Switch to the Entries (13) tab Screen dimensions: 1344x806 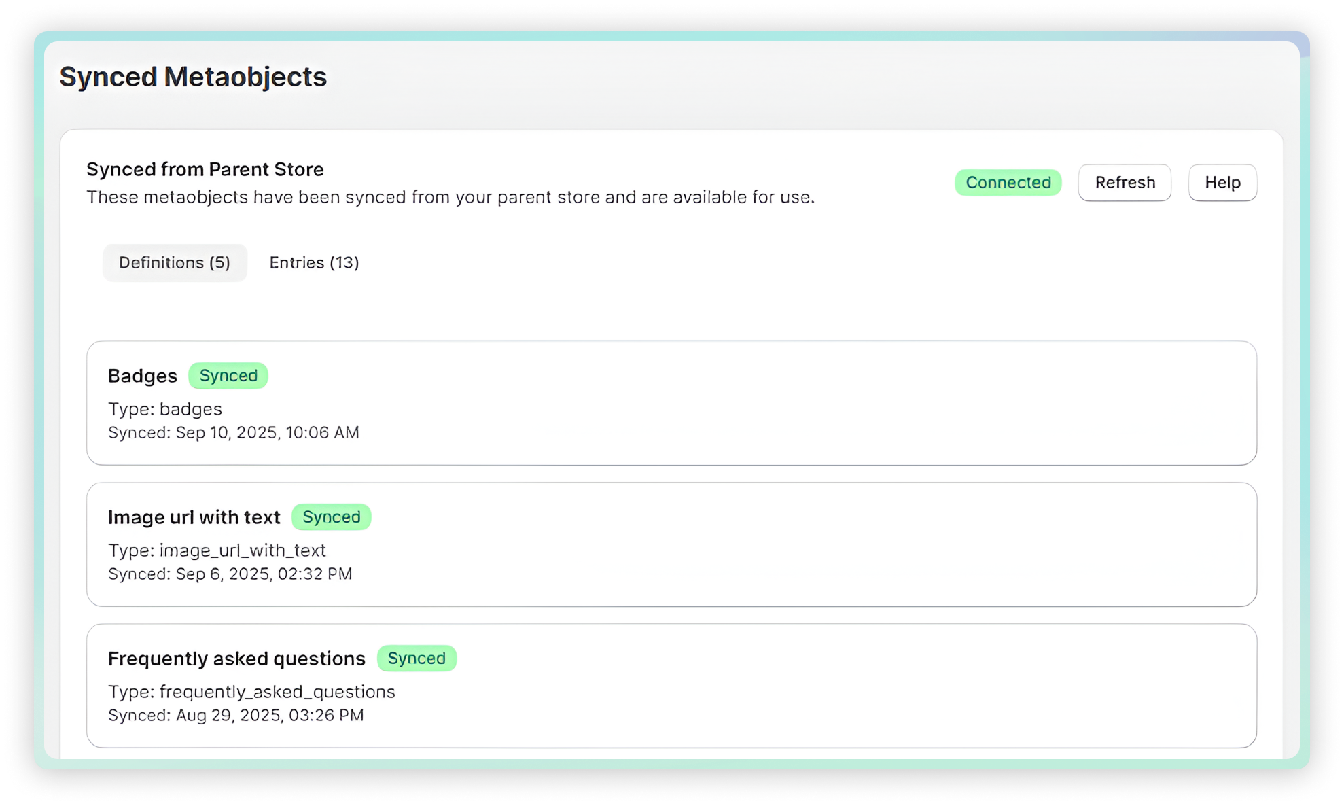(314, 263)
